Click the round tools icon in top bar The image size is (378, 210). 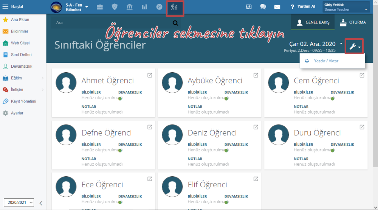[160, 7]
